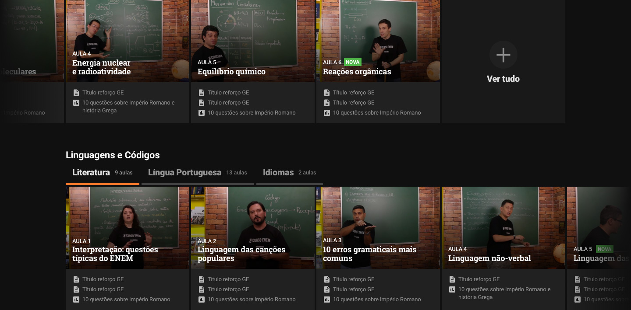631x310 pixels.
Task: Open '10 questões sobre Império Romano' under Interpretação lesson
Action: click(126, 300)
